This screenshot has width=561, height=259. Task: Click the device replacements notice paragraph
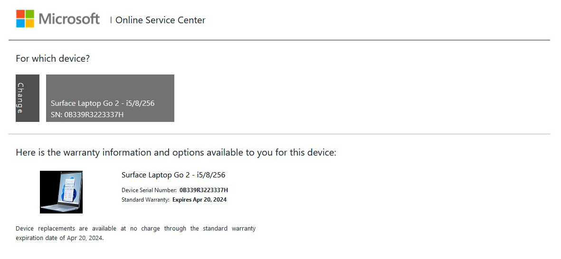pyautogui.click(x=135, y=233)
